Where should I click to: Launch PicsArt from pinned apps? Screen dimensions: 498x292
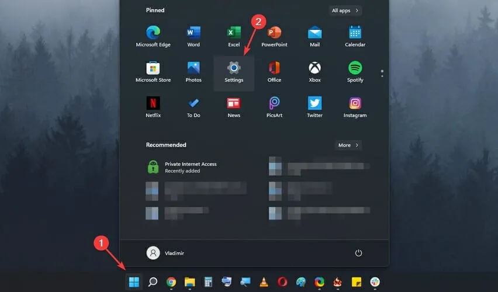pyautogui.click(x=274, y=107)
